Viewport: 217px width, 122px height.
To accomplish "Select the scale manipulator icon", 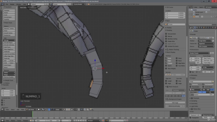I will click(x=54, y=109).
